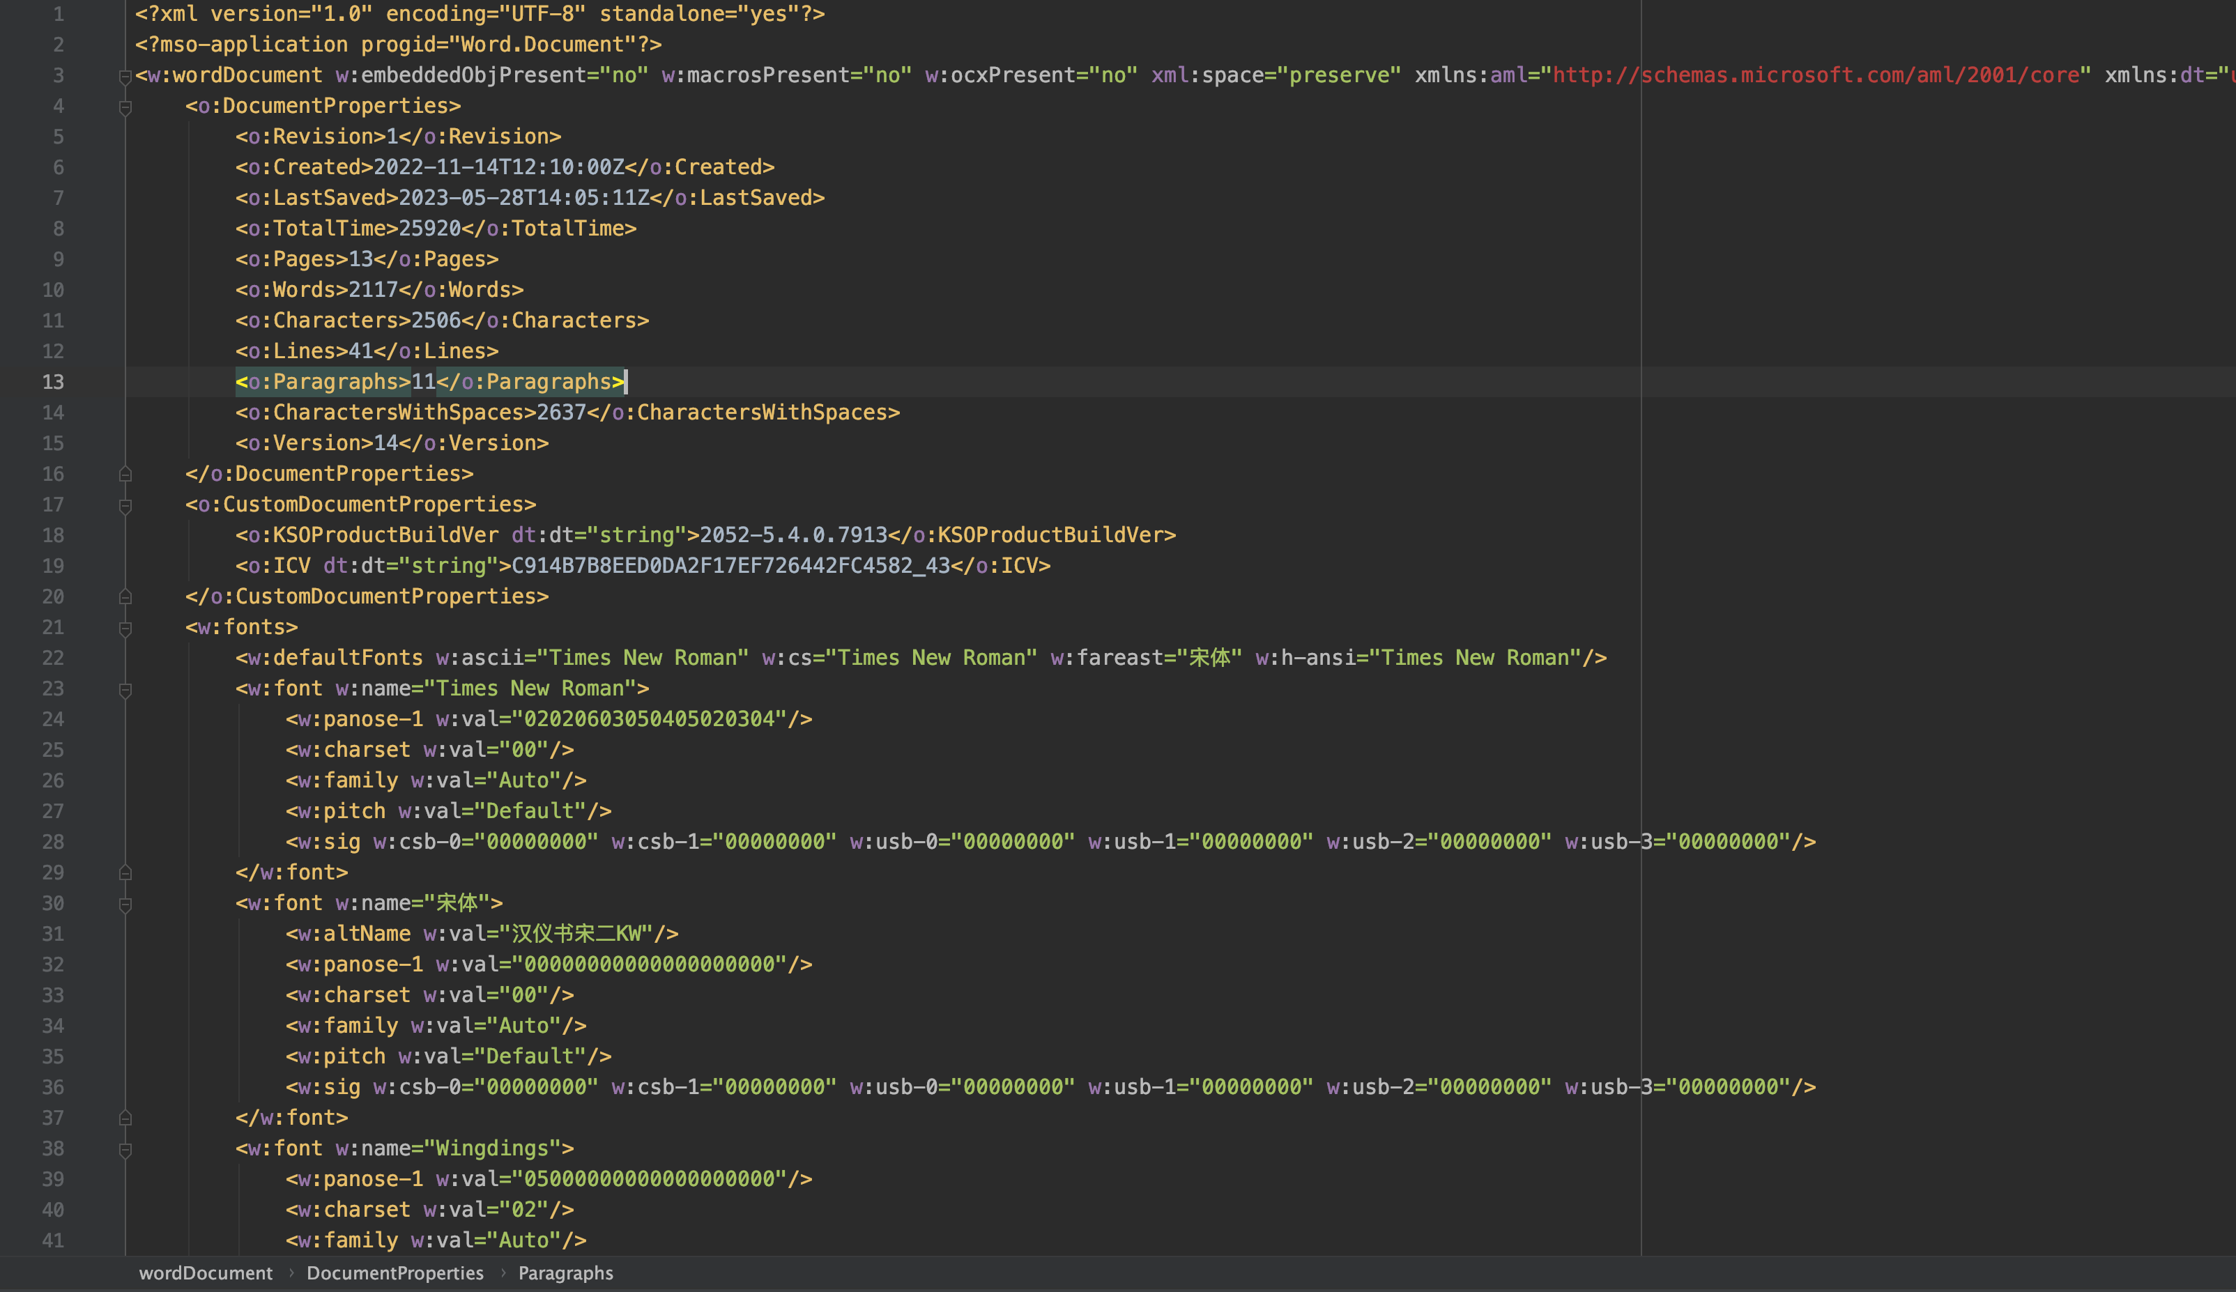
Task: Click the o:Pages value 13
Action: (x=361, y=259)
